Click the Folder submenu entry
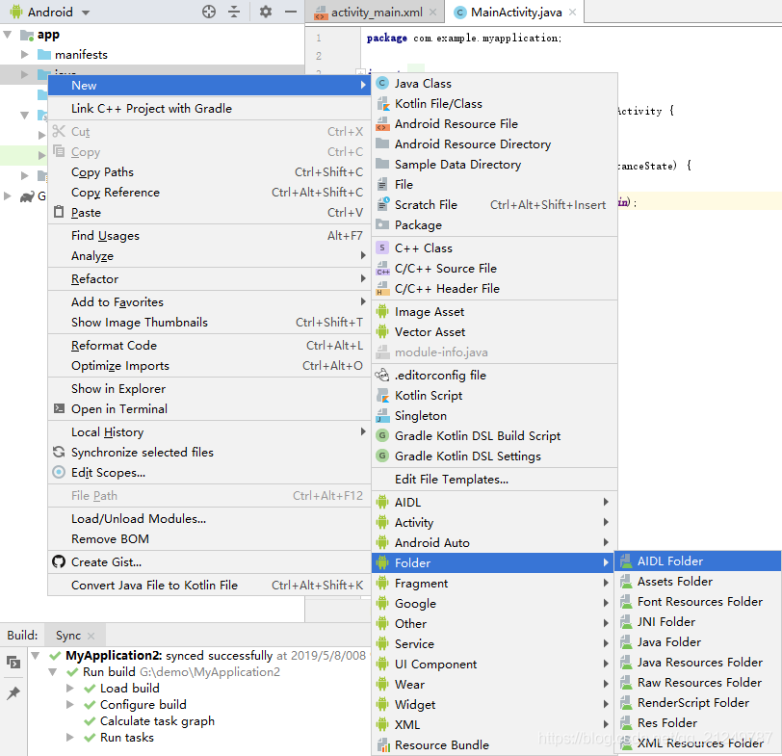Screen dimensions: 782x756 [x=494, y=562]
